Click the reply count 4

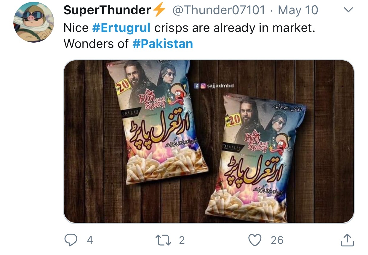click(90, 240)
